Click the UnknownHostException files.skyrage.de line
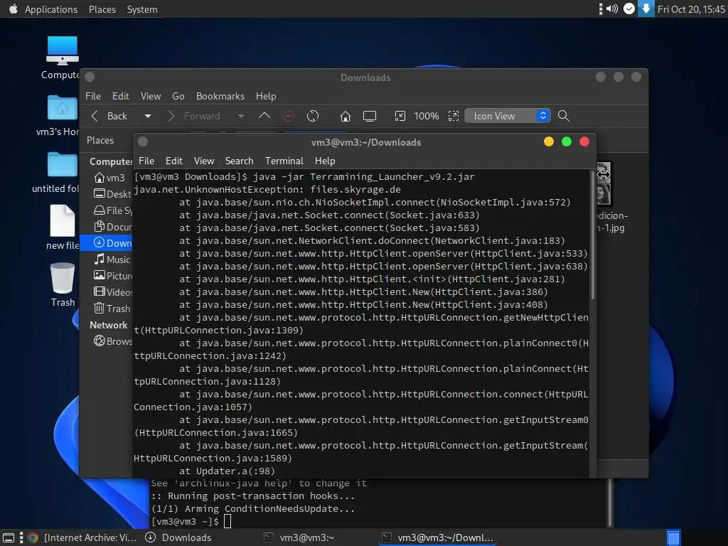 (x=267, y=189)
